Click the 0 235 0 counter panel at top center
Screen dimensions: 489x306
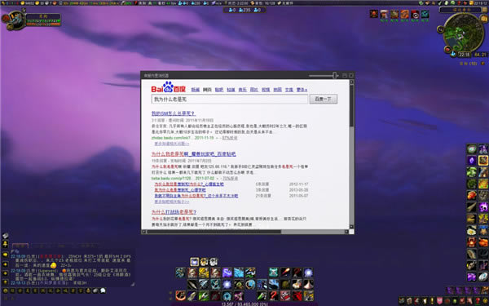tap(244, 10)
